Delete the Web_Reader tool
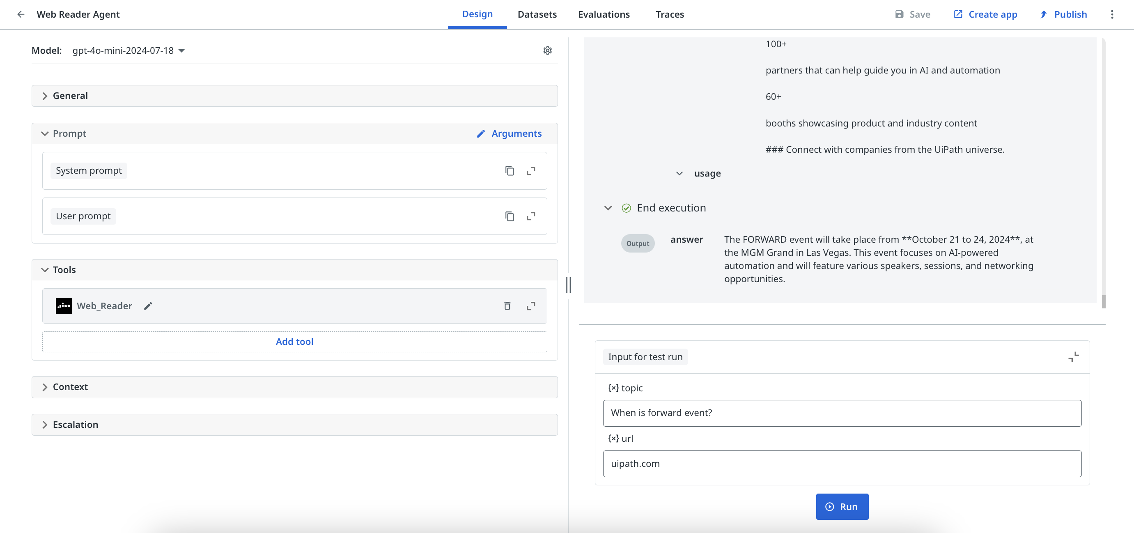Image resolution: width=1134 pixels, height=533 pixels. 507,306
